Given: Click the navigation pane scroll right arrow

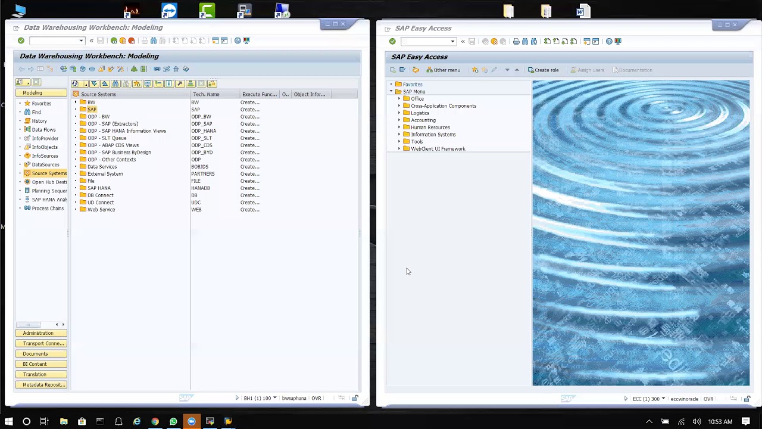Looking at the screenshot, I should [63, 325].
